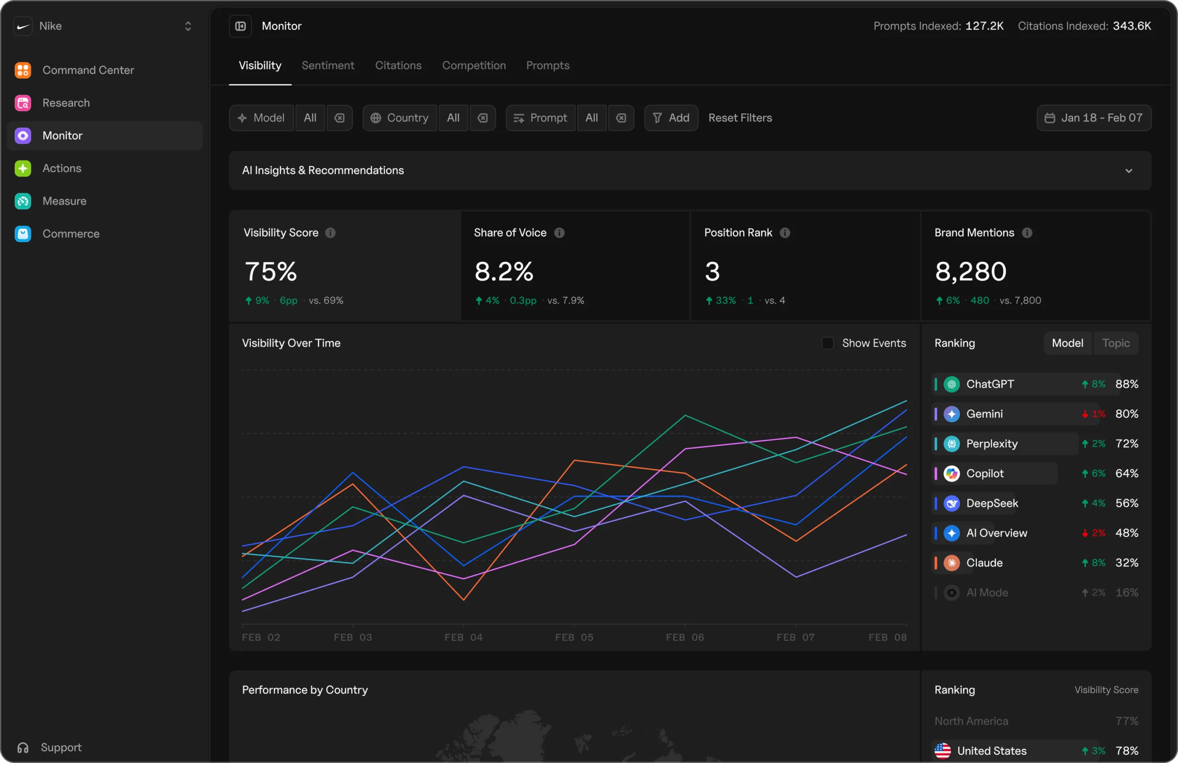
Task: Enable the Show Events checkbox
Action: tap(827, 343)
